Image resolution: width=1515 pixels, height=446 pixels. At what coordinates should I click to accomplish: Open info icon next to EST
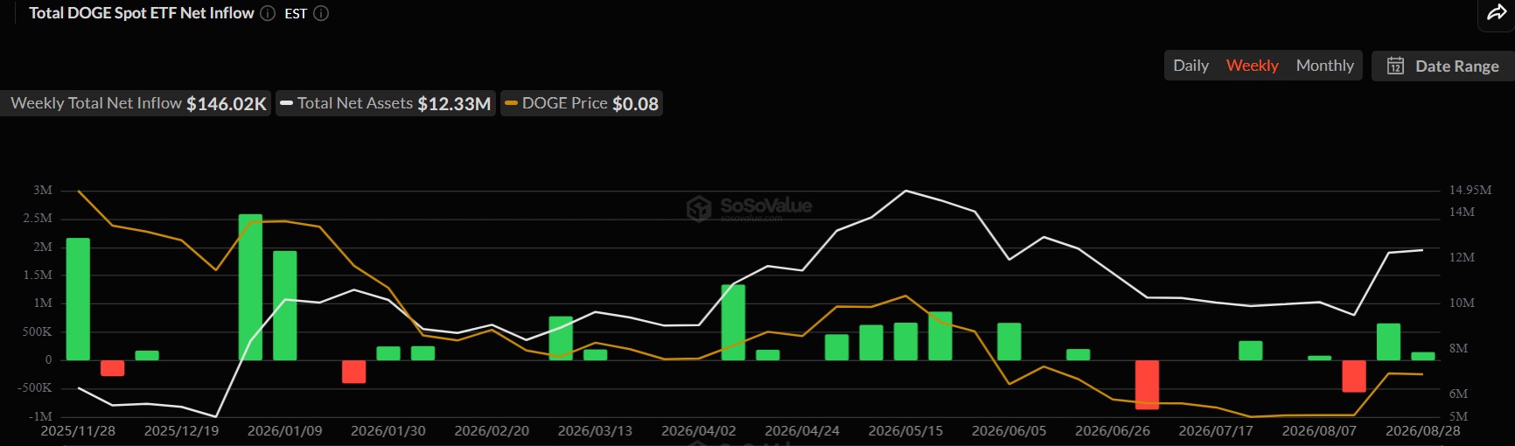[321, 13]
